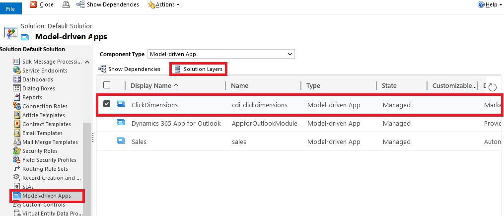Click the Solution Layers stack icon
Image resolution: width=504 pixels, height=216 pixels.
coord(177,69)
